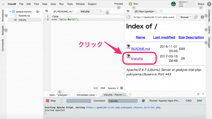The image size is (212, 119).
Task: Switch to the bash terminal tab
Action: click(x=58, y=95)
